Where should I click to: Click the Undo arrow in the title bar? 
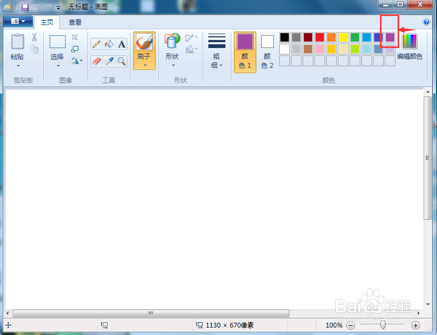tap(37, 7)
